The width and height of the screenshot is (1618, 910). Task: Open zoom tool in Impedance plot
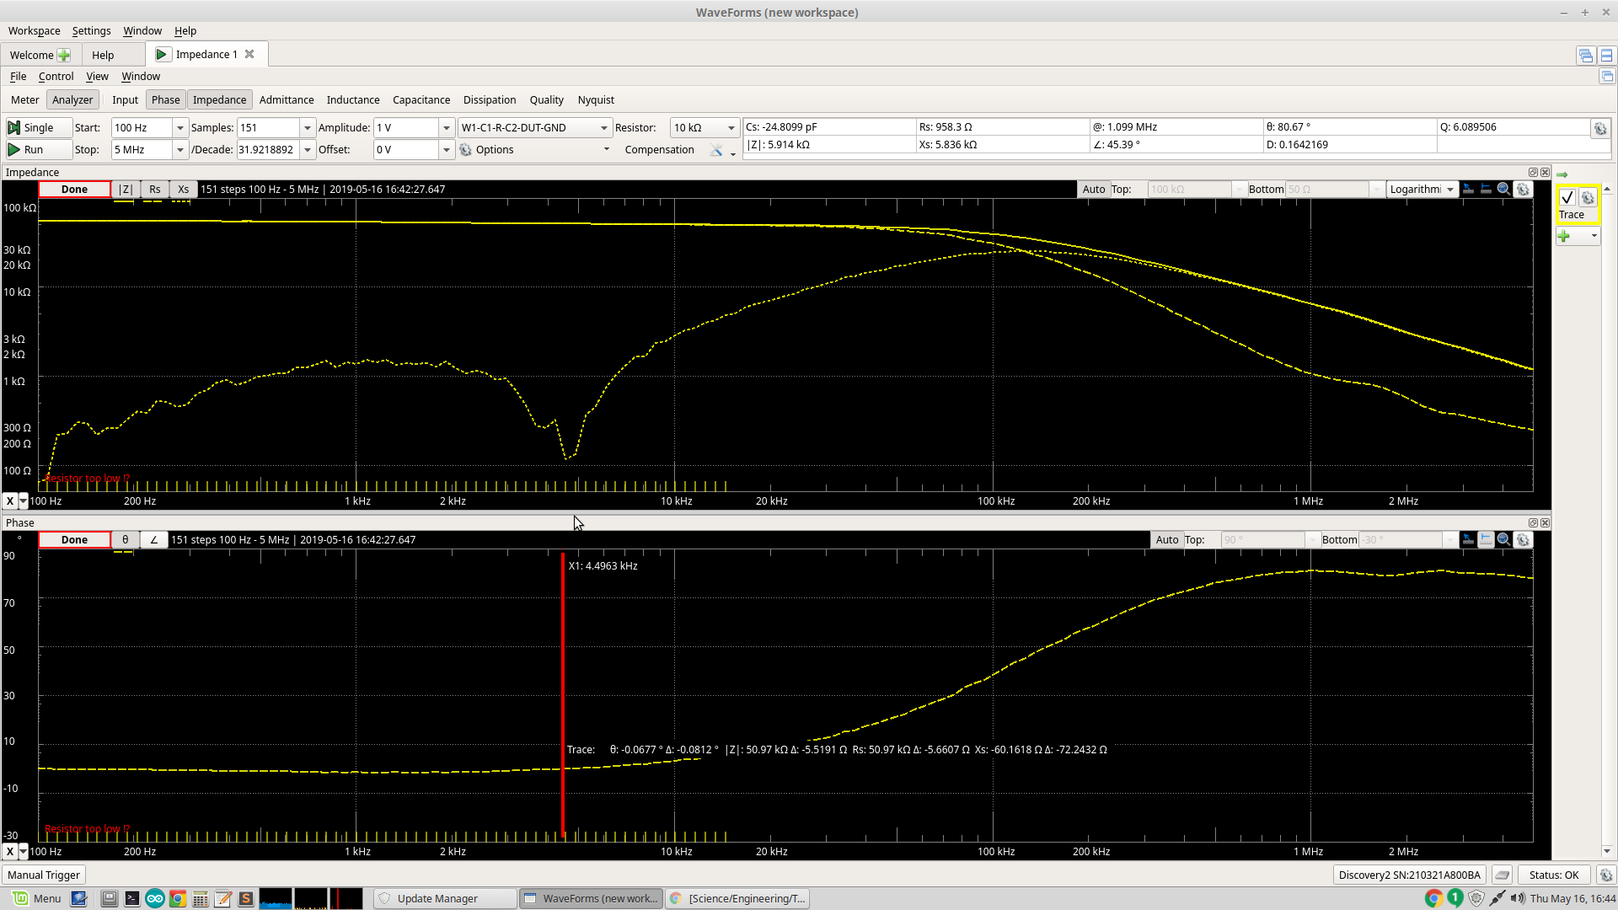click(x=1503, y=189)
